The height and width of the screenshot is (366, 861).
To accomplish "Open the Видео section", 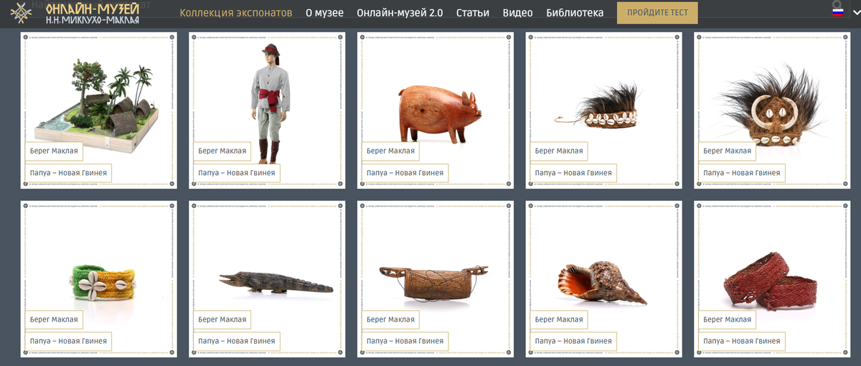I will tap(518, 13).
